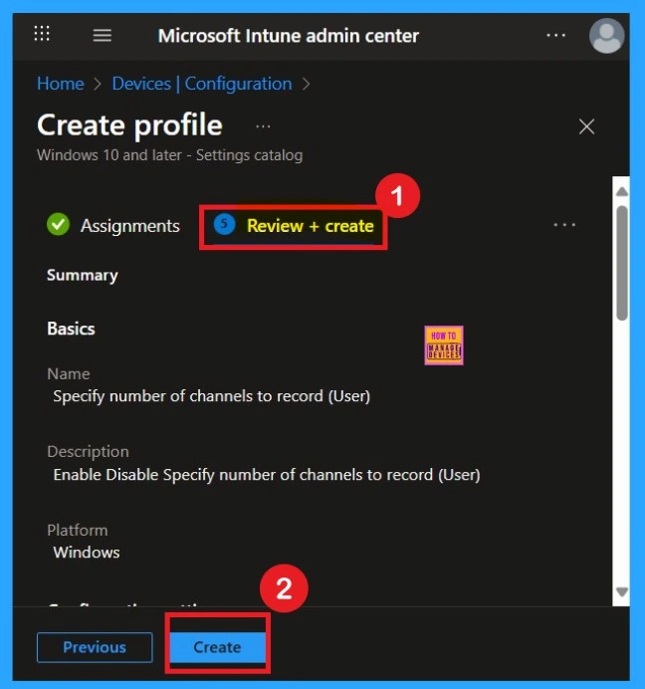Click the scrollbar down arrow
645x689 pixels.
(622, 591)
